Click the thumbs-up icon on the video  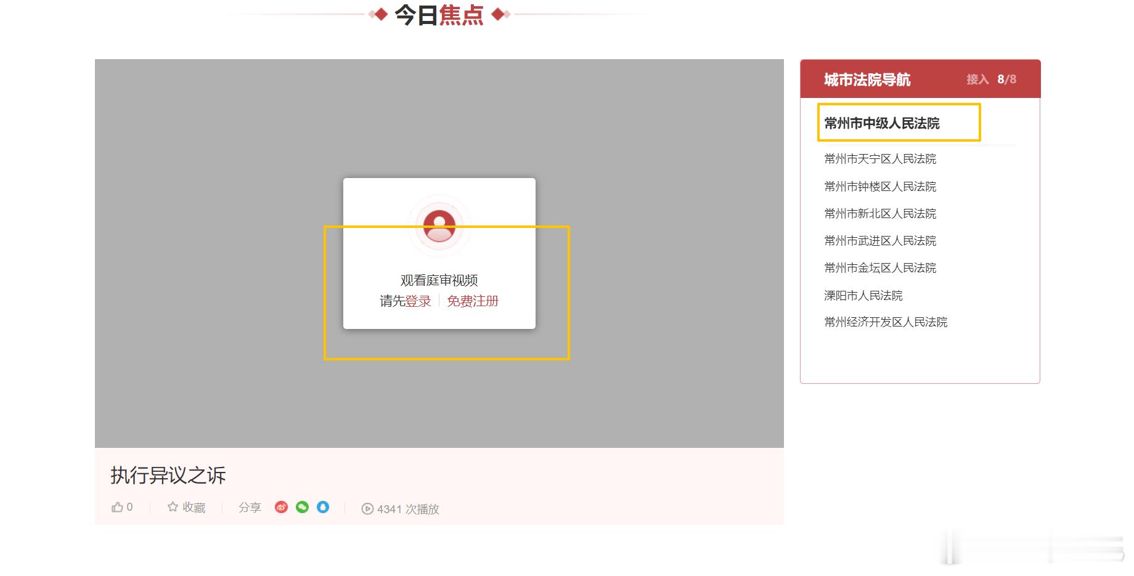coord(116,506)
